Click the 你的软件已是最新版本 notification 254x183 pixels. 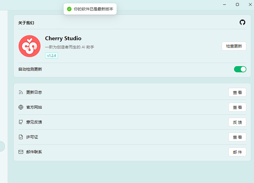(x=90, y=9)
